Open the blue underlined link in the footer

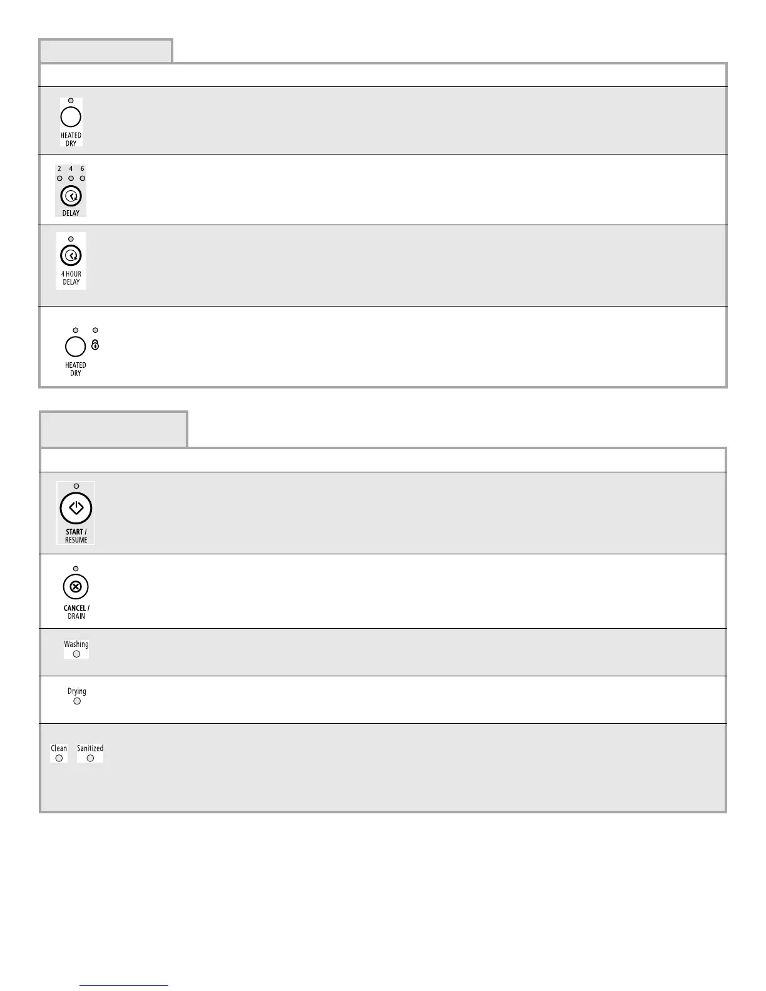124,985
